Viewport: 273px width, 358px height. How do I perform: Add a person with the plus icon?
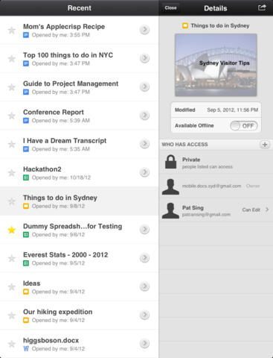point(265,145)
